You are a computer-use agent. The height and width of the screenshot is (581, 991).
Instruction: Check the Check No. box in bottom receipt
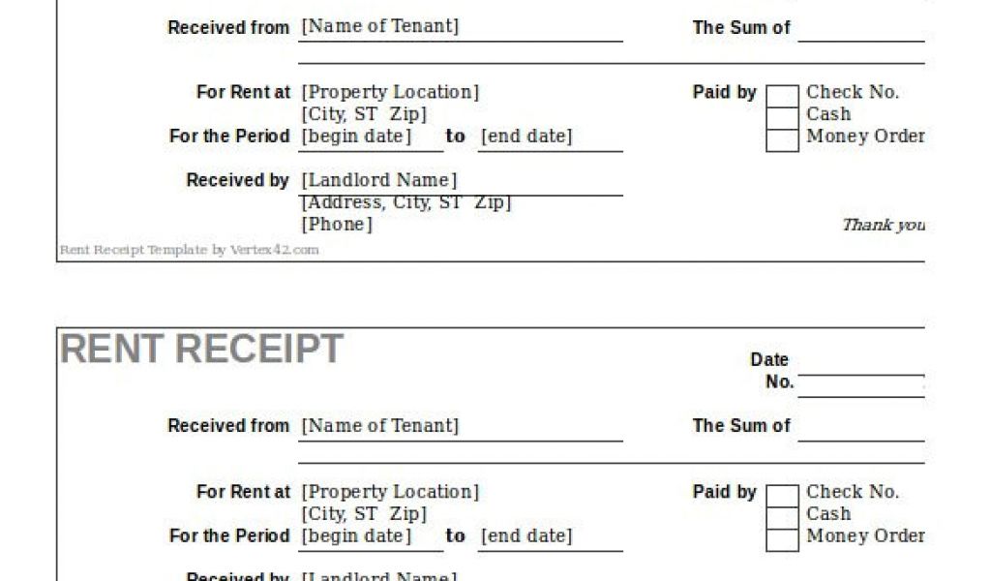(782, 496)
